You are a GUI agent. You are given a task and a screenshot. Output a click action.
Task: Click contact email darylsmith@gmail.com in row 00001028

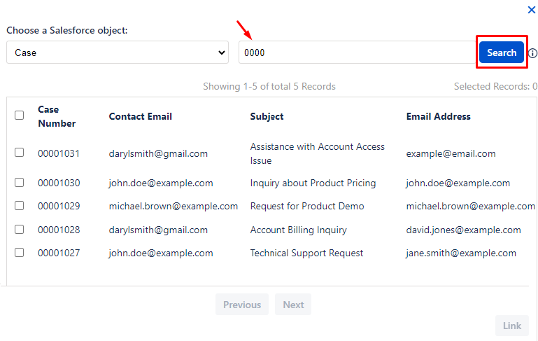158,230
